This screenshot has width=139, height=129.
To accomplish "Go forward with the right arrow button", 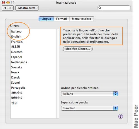I will [11, 8].
